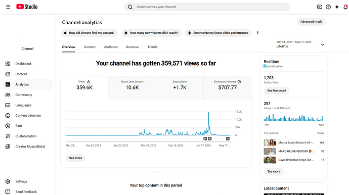349x195 pixels.
Task: Open the three-dot more options menu
Action: (x=257, y=33)
